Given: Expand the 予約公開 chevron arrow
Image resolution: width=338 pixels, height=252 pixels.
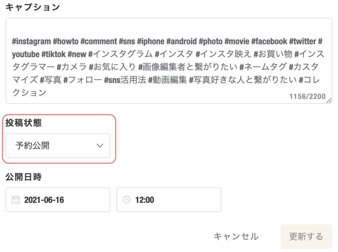Looking at the screenshot, I should tap(100, 145).
